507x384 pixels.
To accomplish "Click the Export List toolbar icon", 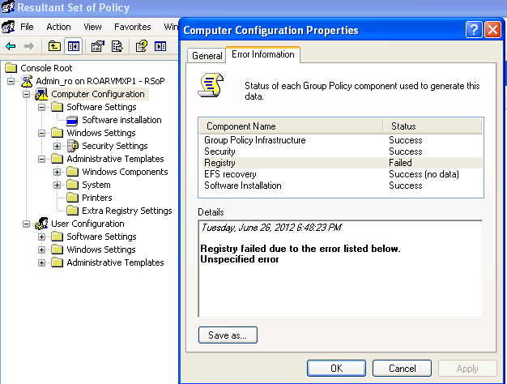I will coord(117,47).
